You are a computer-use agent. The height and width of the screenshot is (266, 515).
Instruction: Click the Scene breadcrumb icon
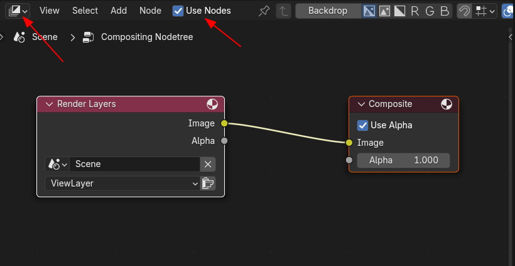pos(19,37)
